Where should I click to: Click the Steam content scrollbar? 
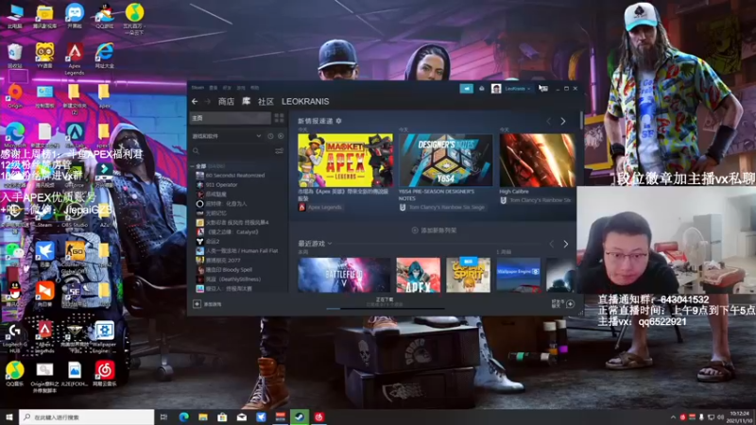[x=581, y=121]
